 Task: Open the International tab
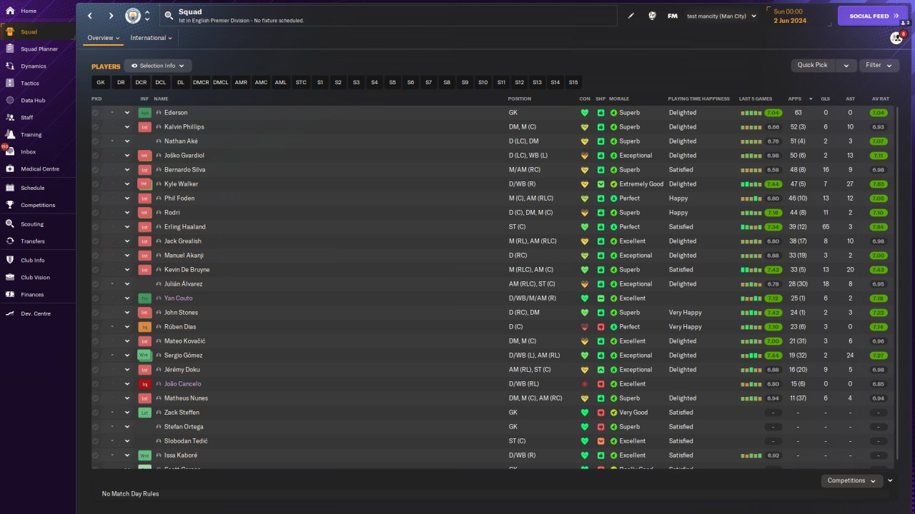152,38
